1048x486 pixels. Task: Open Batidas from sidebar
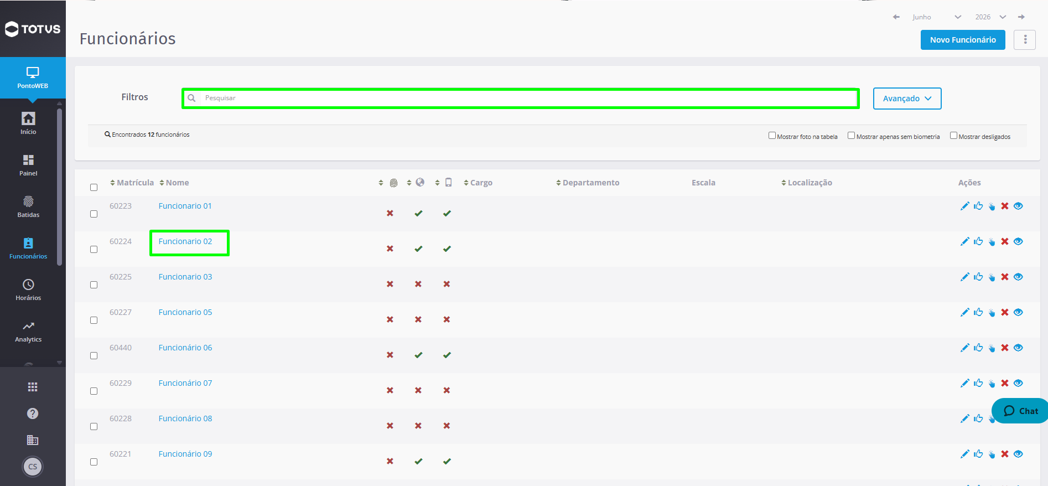pyautogui.click(x=28, y=206)
